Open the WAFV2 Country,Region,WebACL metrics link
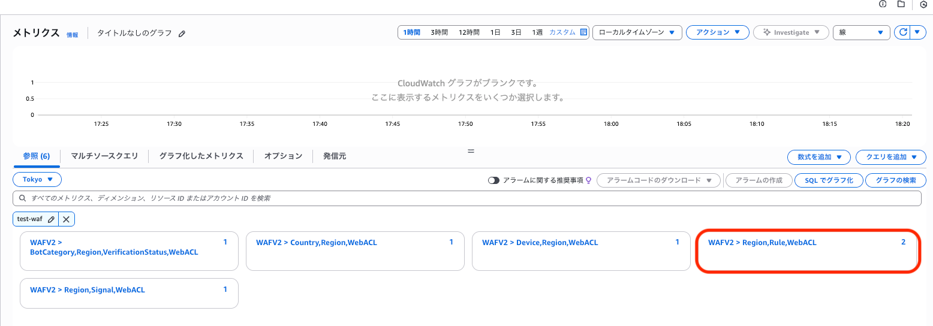 (x=317, y=243)
